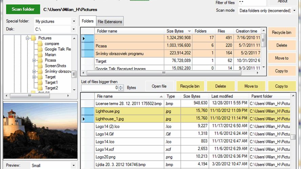The width and height of the screenshot is (301, 169).
Task: Increase the file size threshold stepper
Action: [x=121, y=86]
